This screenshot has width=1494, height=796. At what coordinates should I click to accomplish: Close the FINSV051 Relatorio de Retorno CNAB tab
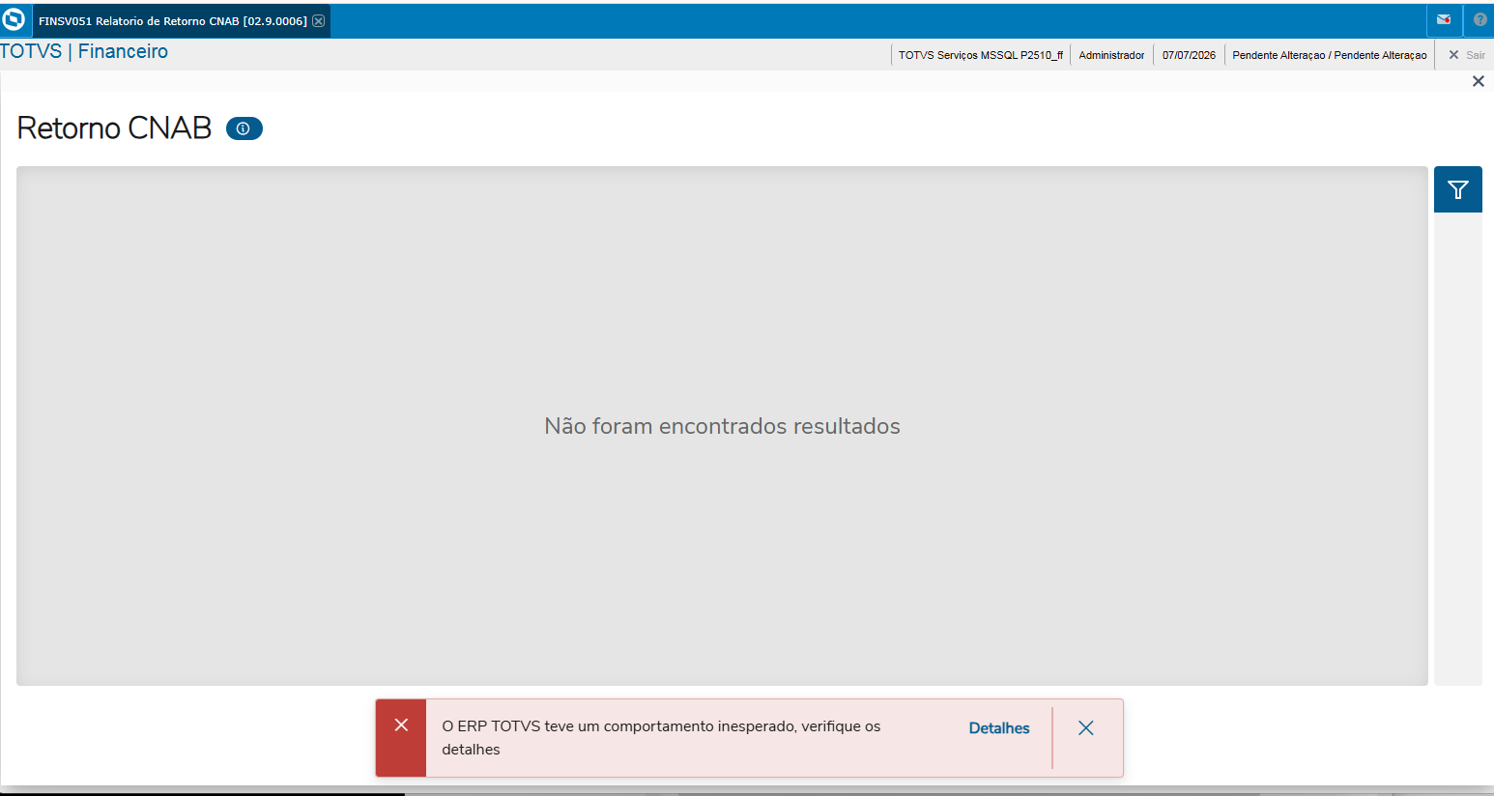pyautogui.click(x=318, y=21)
